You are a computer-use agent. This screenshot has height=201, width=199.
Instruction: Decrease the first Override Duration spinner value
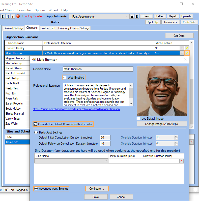(x=176, y=139)
